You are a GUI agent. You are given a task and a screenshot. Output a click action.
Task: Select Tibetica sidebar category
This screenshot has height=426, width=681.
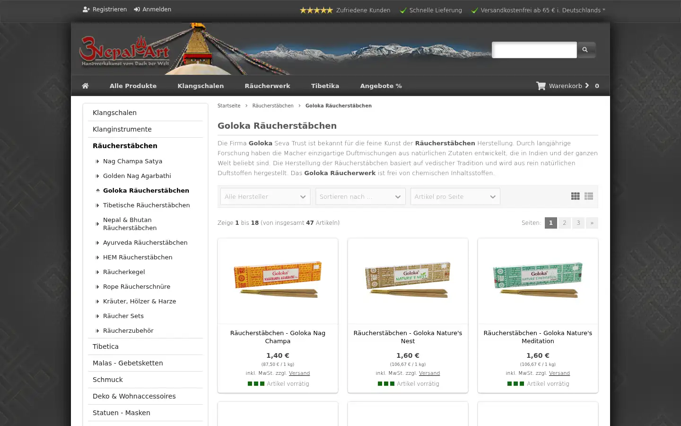tap(145, 346)
